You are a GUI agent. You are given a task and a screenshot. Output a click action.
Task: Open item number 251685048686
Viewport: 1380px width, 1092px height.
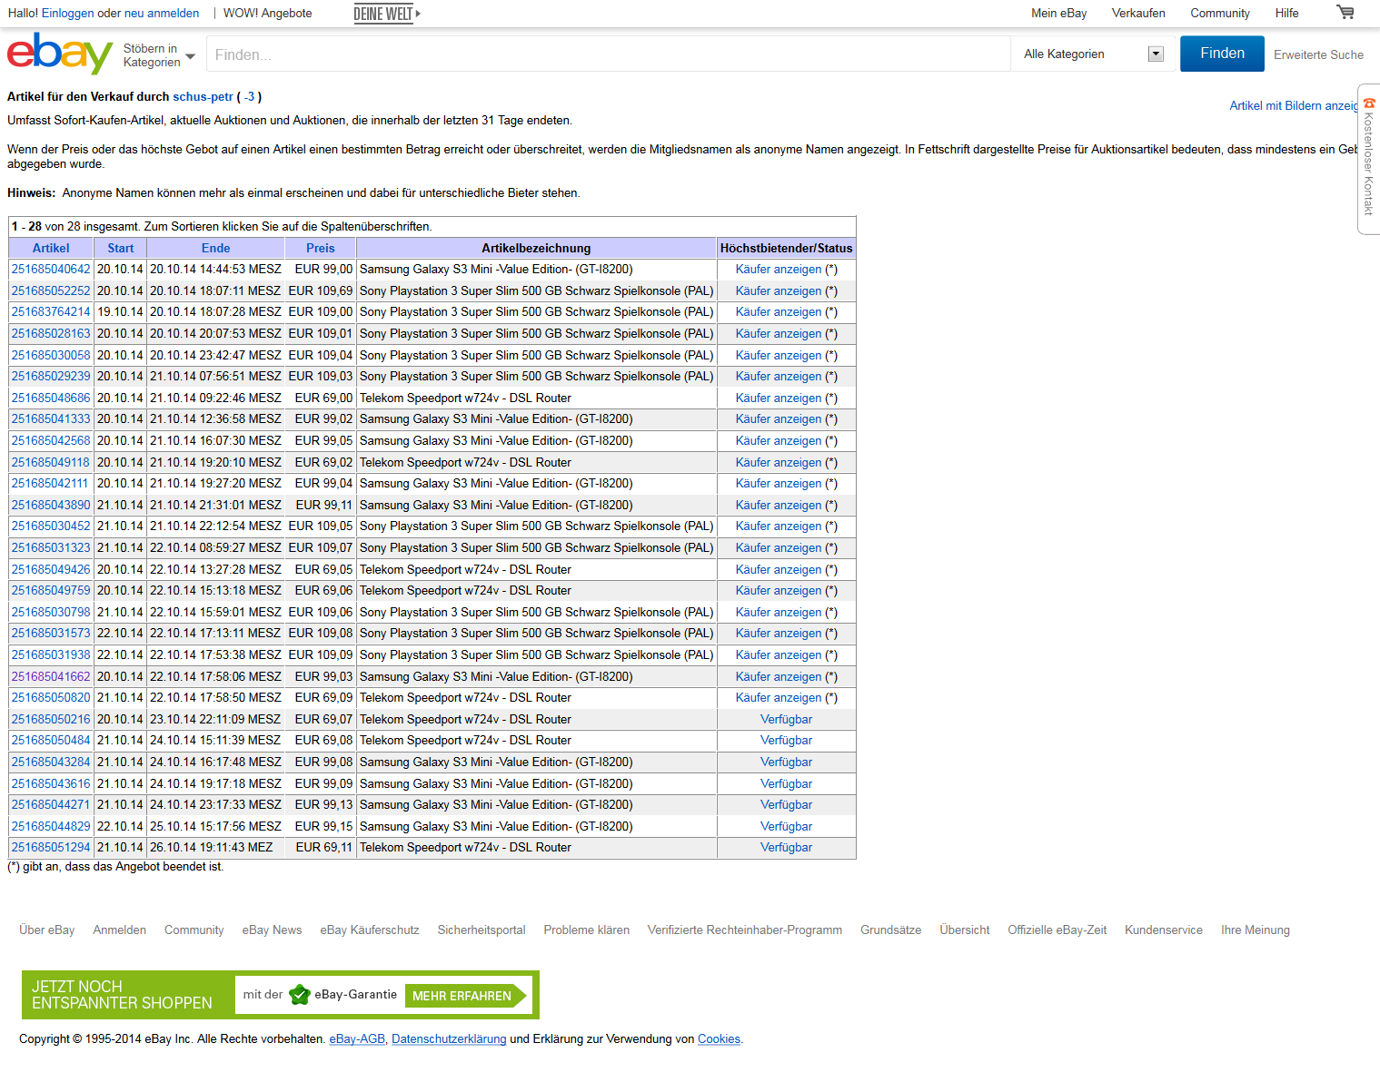pyautogui.click(x=51, y=398)
